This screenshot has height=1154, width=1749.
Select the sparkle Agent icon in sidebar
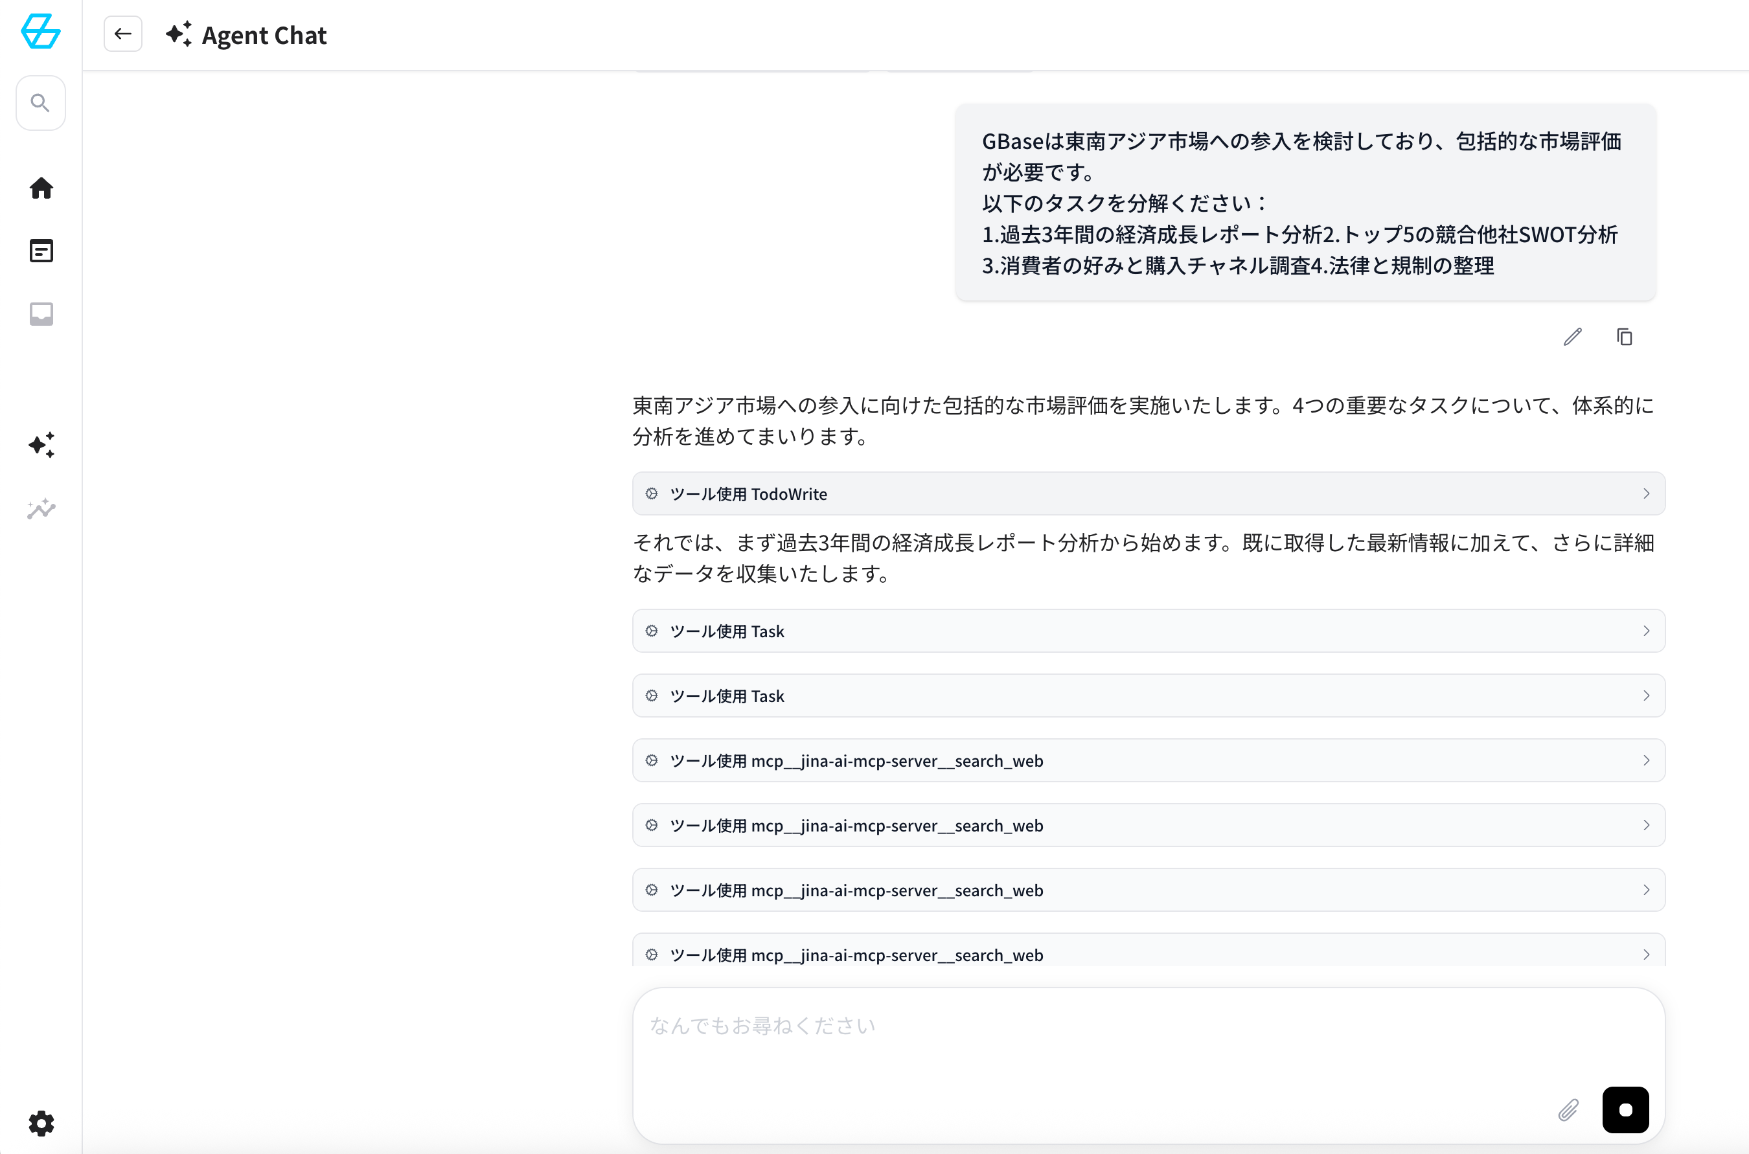tap(41, 446)
